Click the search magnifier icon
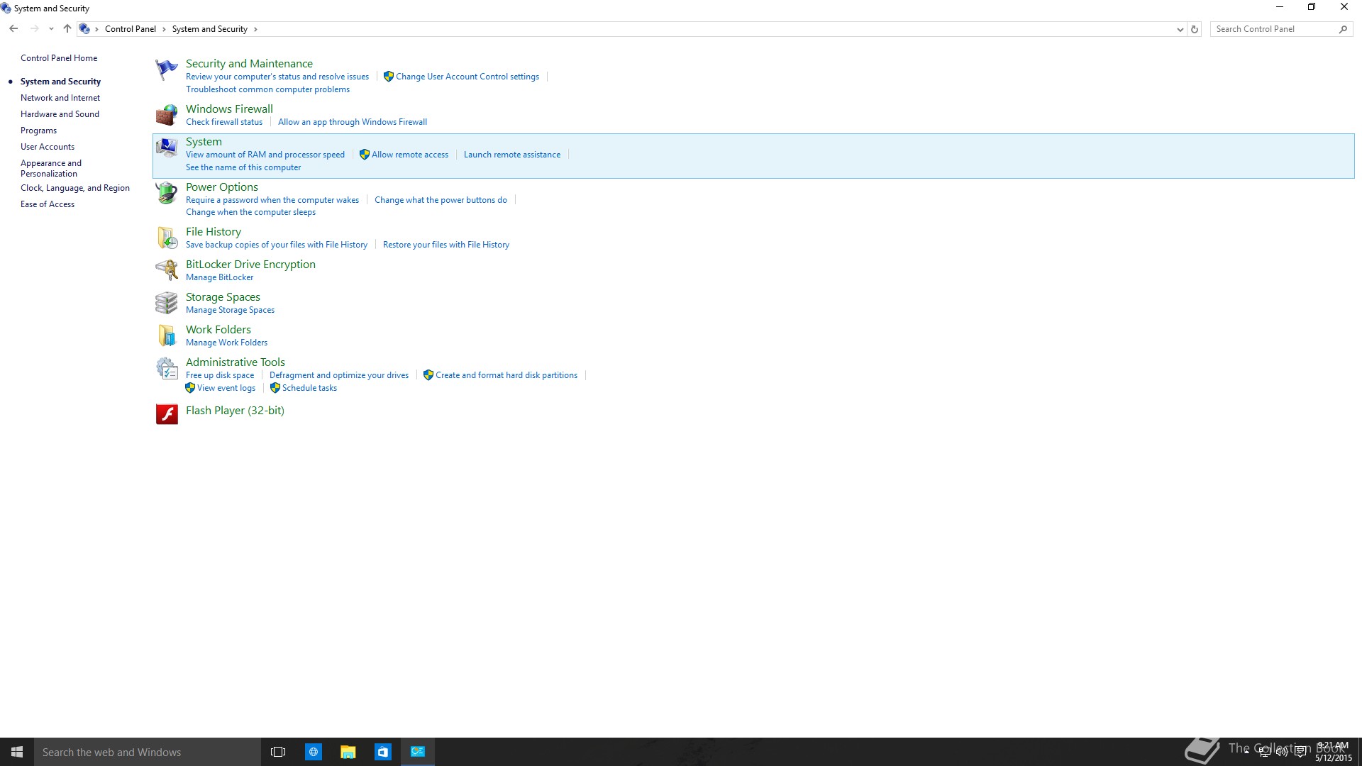Viewport: 1362px width, 766px height. (x=1343, y=29)
